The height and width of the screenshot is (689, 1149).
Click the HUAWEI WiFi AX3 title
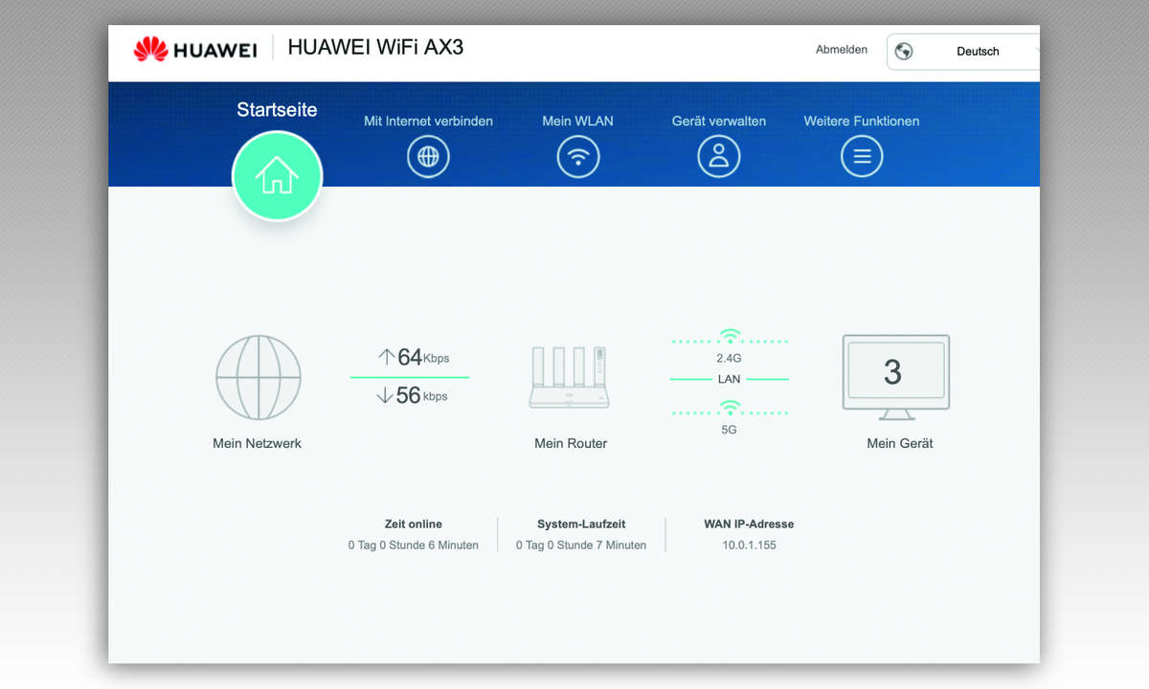click(x=375, y=48)
